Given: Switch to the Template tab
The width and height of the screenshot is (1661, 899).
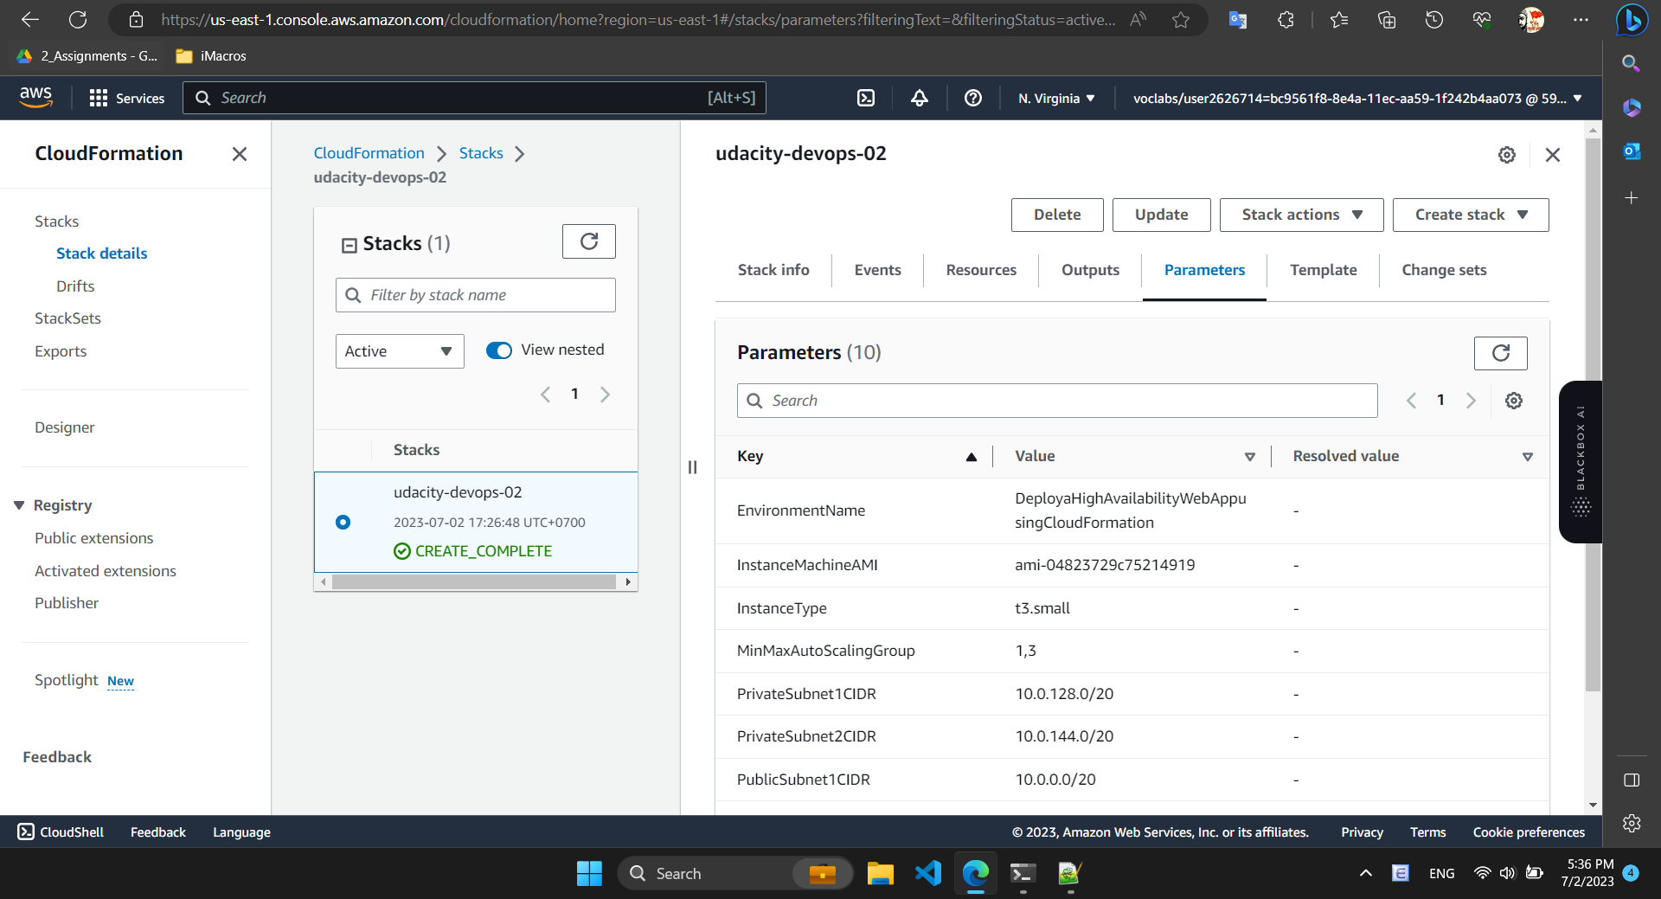Looking at the screenshot, I should 1323,270.
